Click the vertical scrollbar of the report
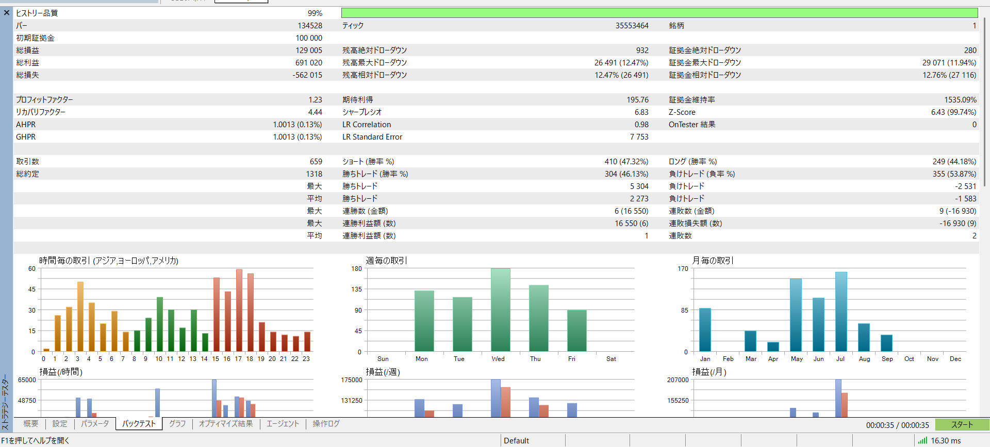The image size is (990, 447). tap(984, 103)
